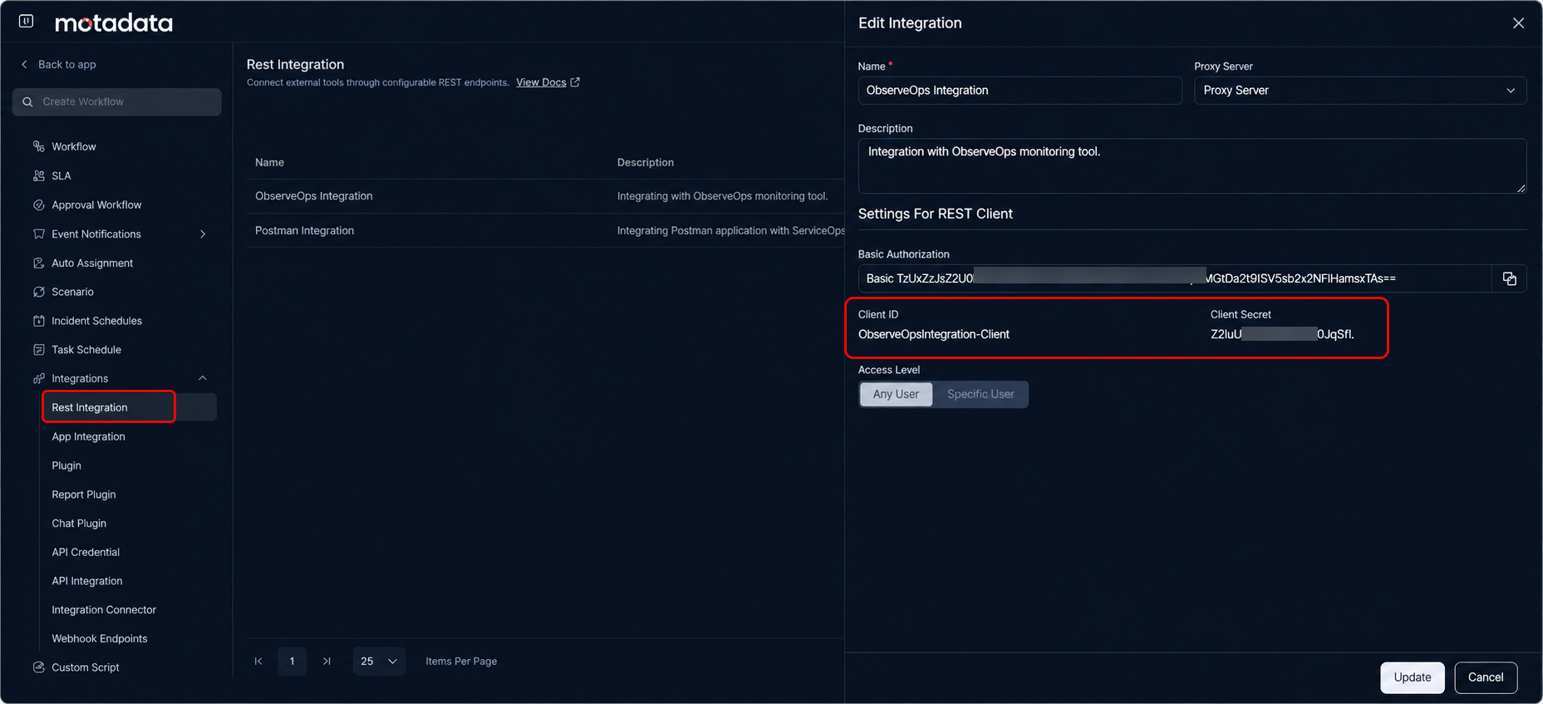The image size is (1543, 704).
Task: Open the Proxy Server dropdown
Action: click(1359, 91)
